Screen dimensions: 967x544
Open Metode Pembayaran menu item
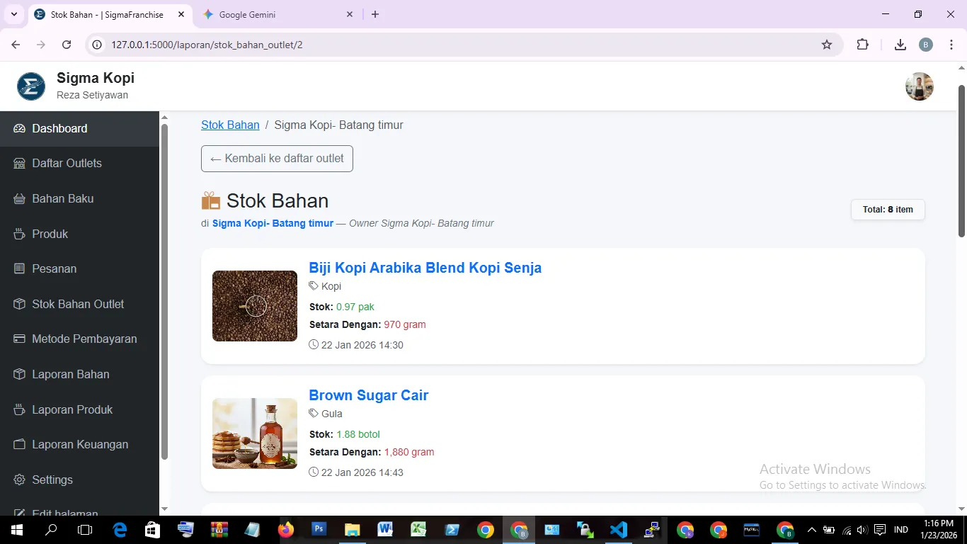[x=79, y=339]
